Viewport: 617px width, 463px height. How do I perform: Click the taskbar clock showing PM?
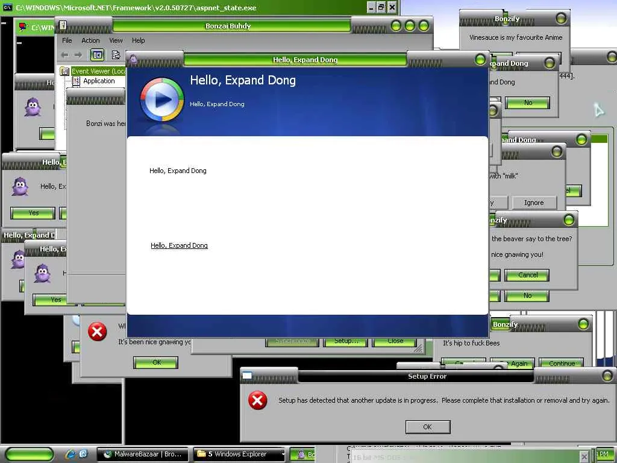605,455
